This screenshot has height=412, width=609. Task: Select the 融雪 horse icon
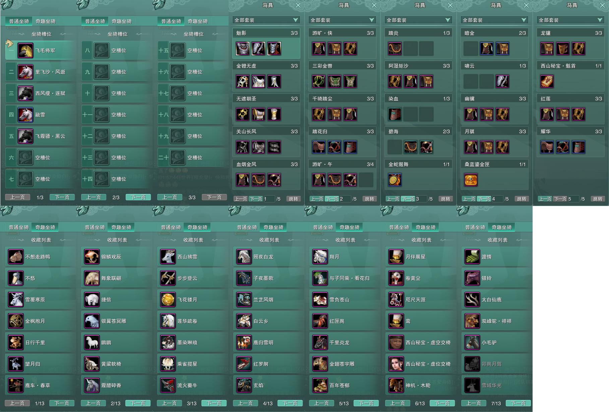(x=25, y=115)
